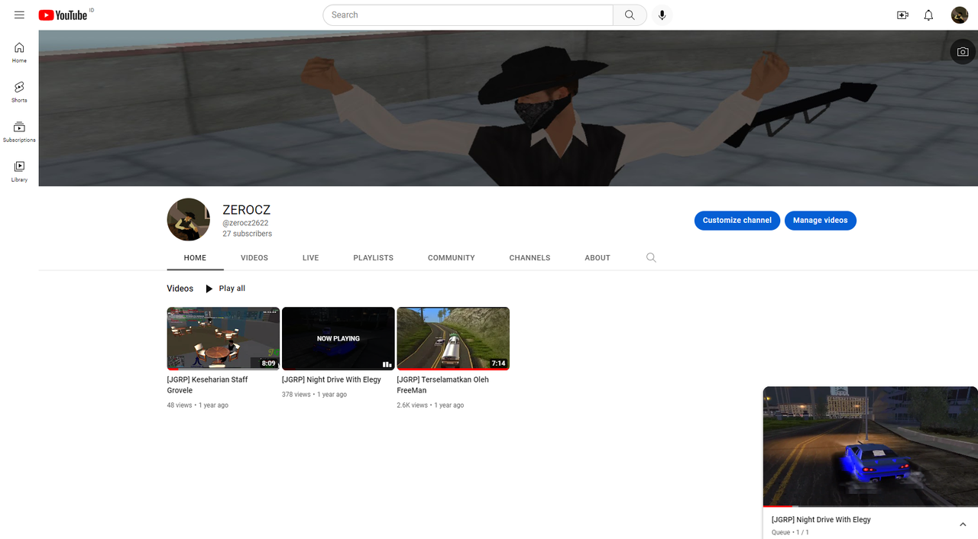Click the '27 subscribers' text

(247, 234)
